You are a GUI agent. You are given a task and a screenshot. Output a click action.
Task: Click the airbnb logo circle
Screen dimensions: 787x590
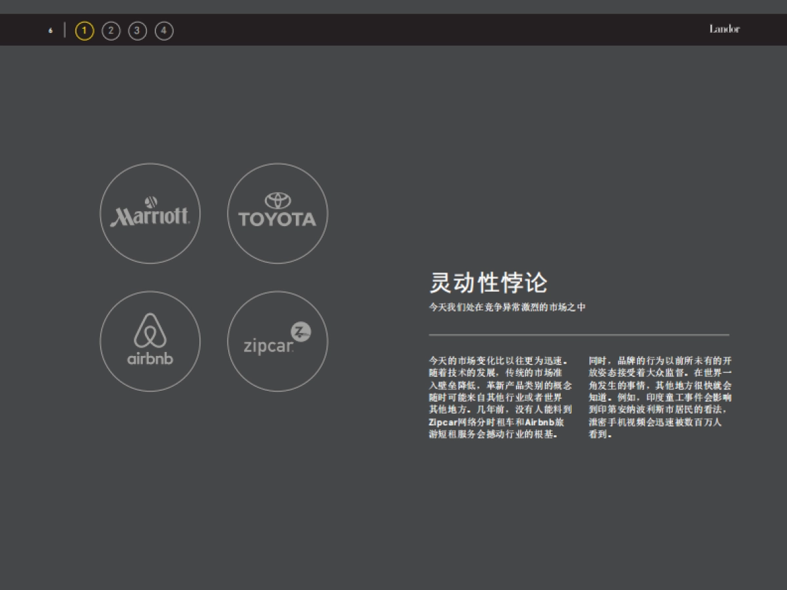point(150,341)
